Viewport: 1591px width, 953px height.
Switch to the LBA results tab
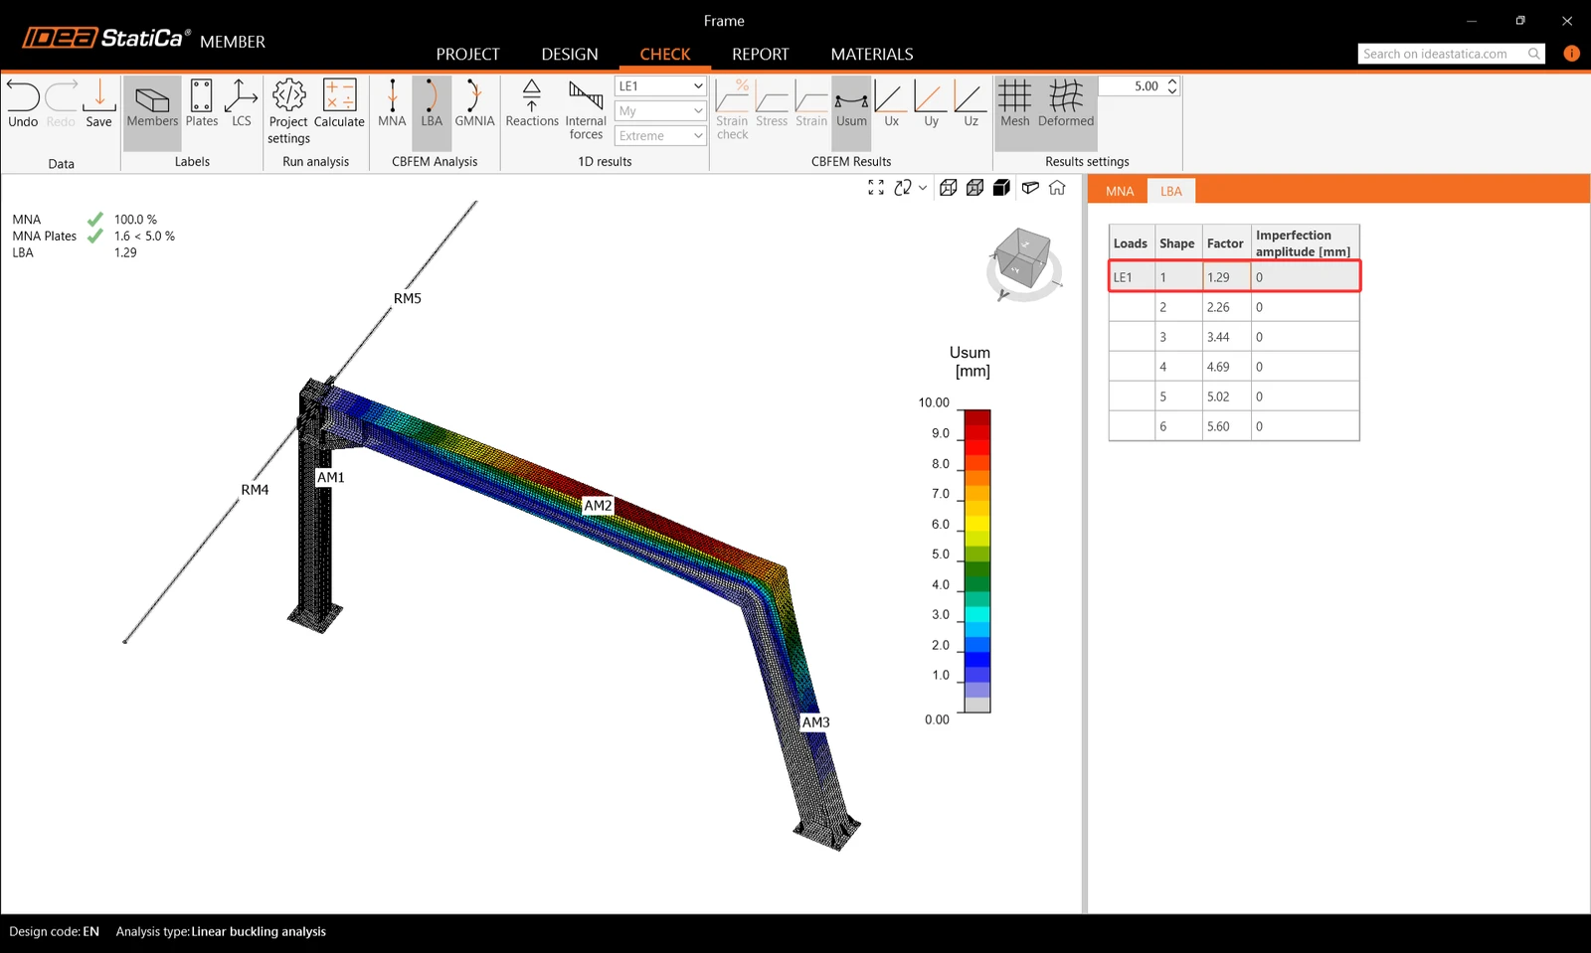coord(1171,191)
